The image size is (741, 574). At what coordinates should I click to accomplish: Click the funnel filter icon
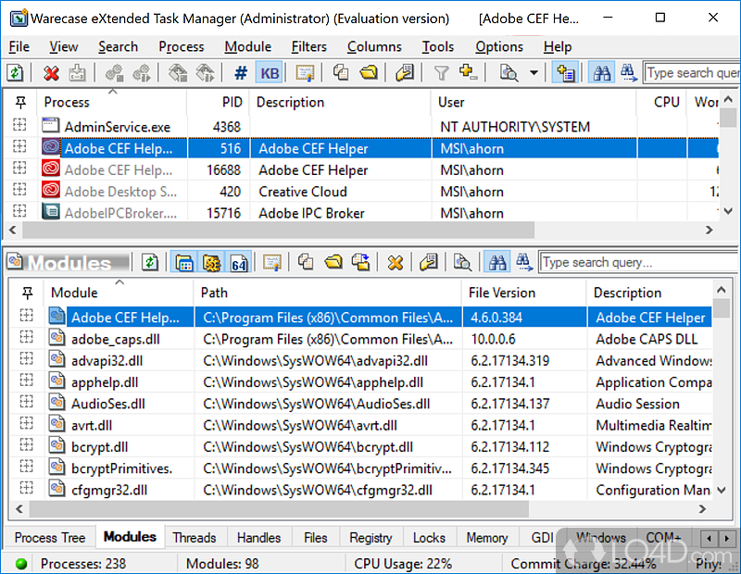(441, 73)
